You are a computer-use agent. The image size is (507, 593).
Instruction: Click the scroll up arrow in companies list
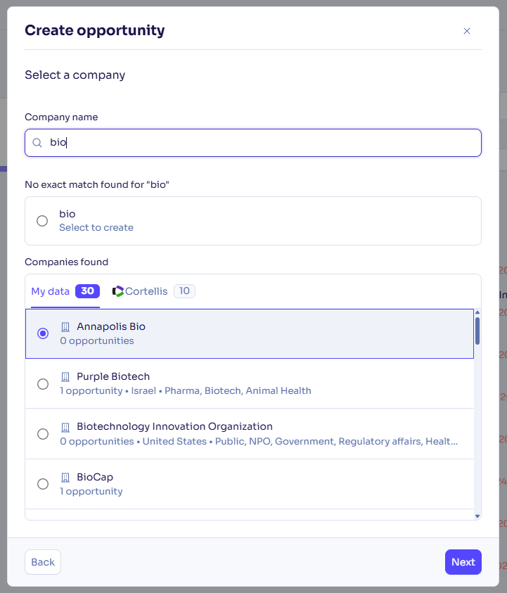click(477, 312)
